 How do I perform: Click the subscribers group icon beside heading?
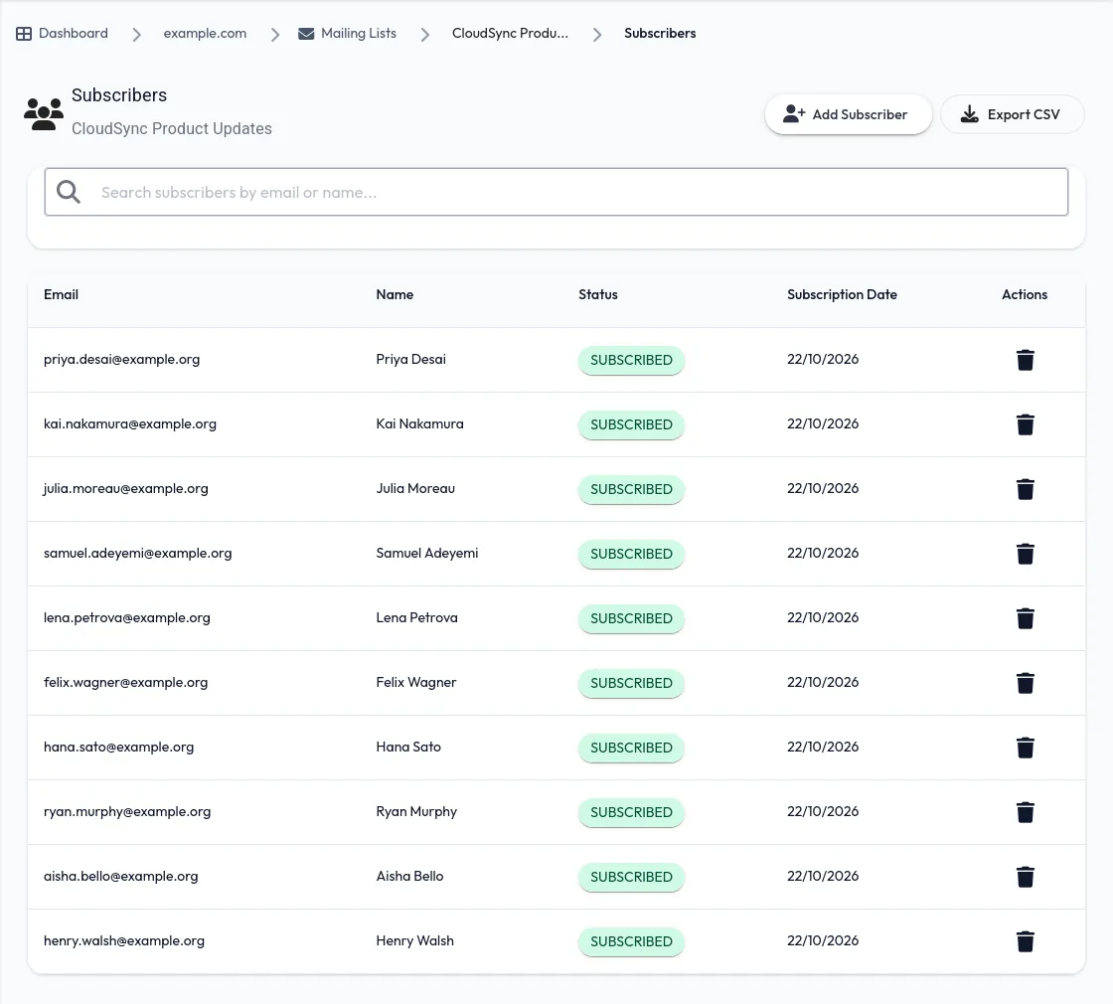(44, 113)
